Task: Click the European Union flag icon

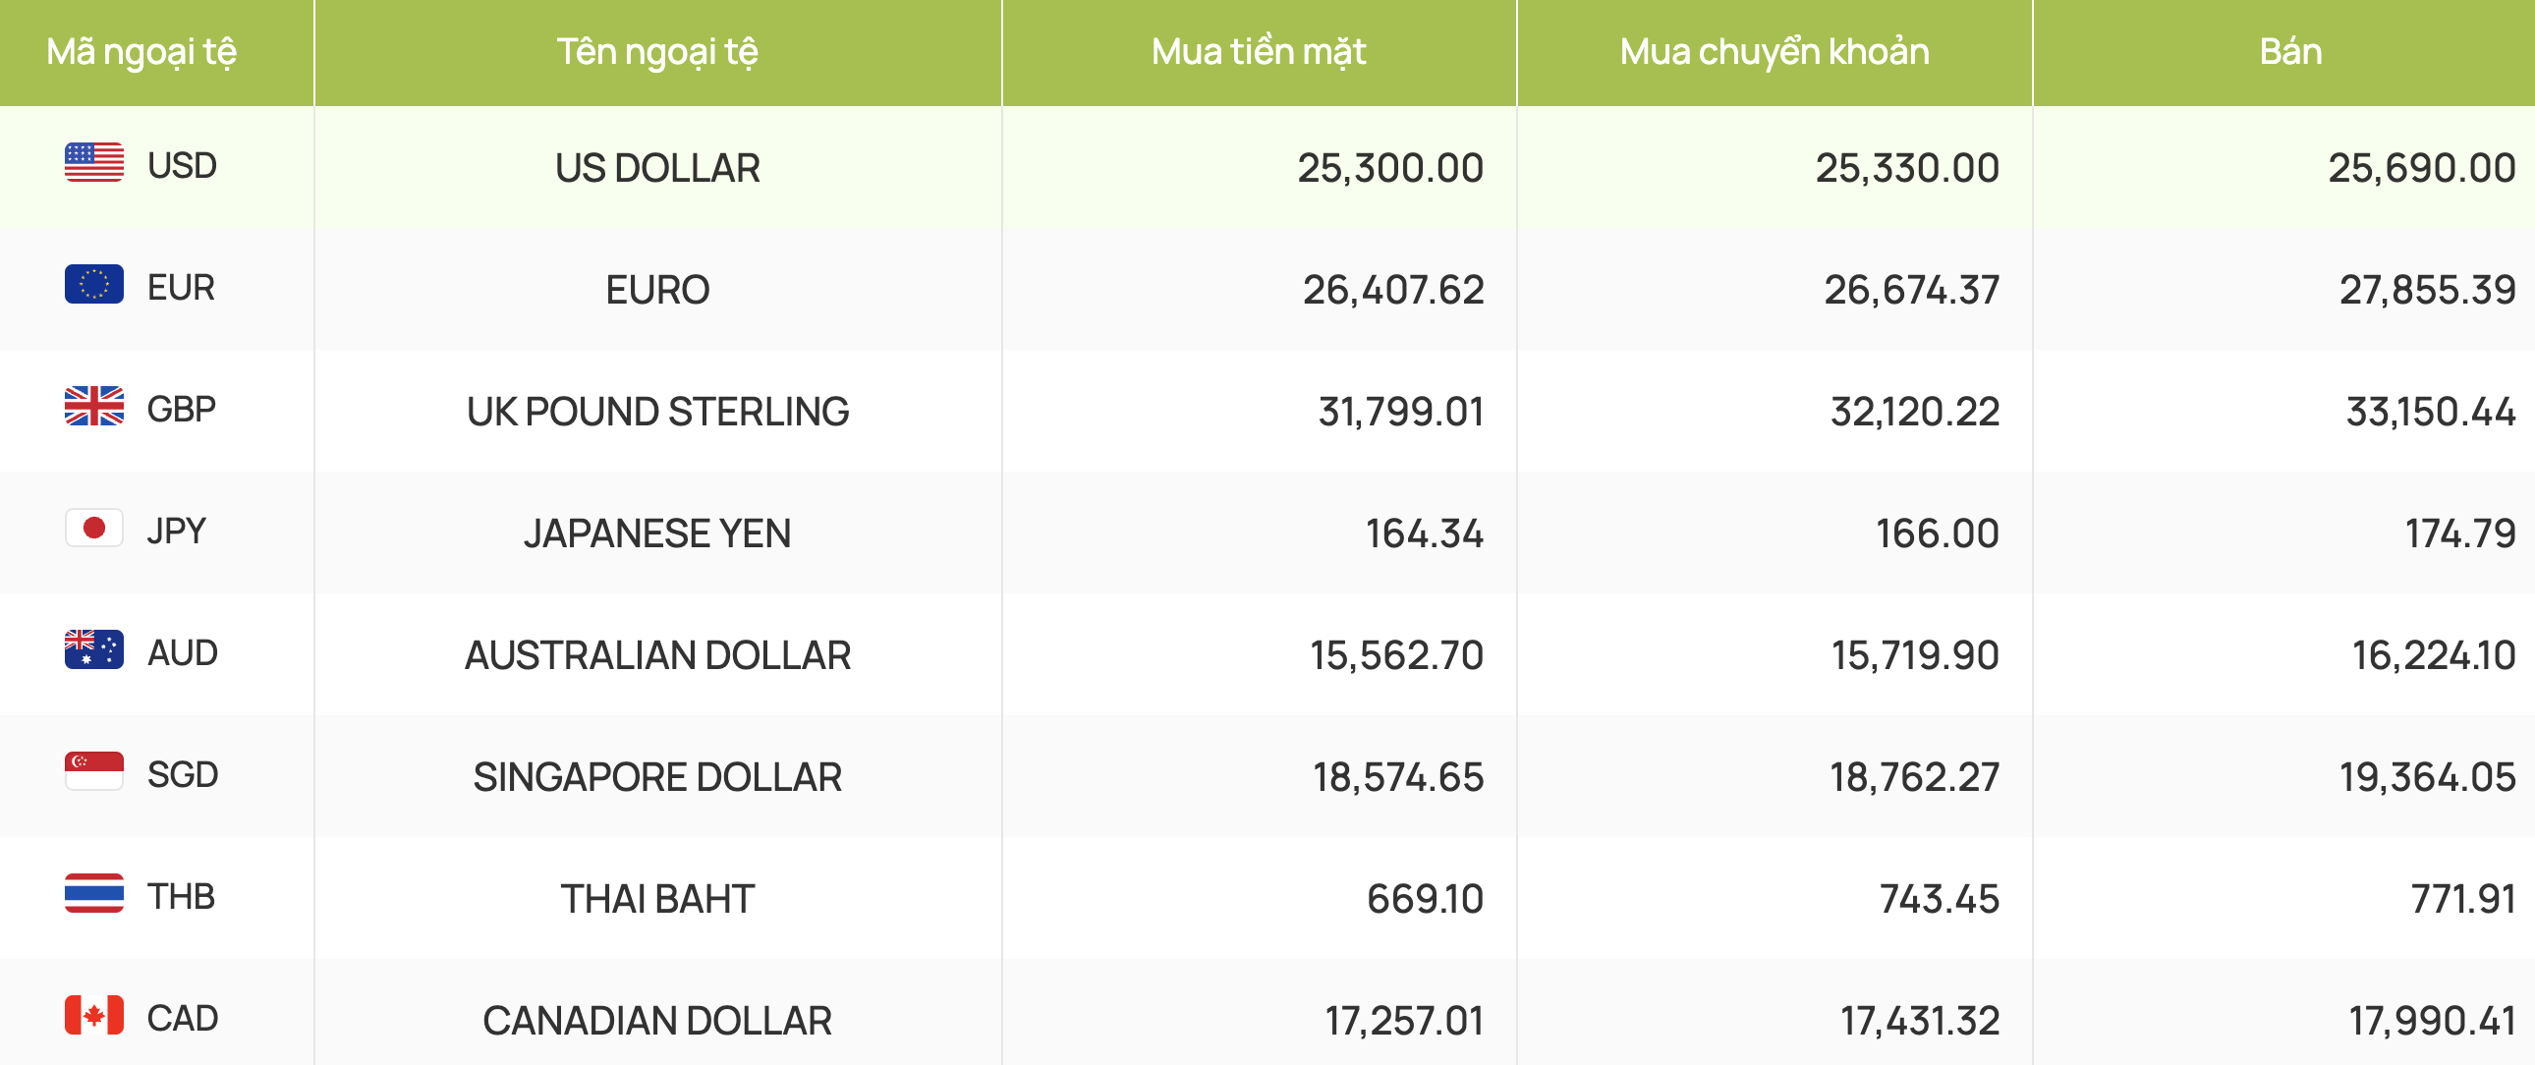Action: 94,285
